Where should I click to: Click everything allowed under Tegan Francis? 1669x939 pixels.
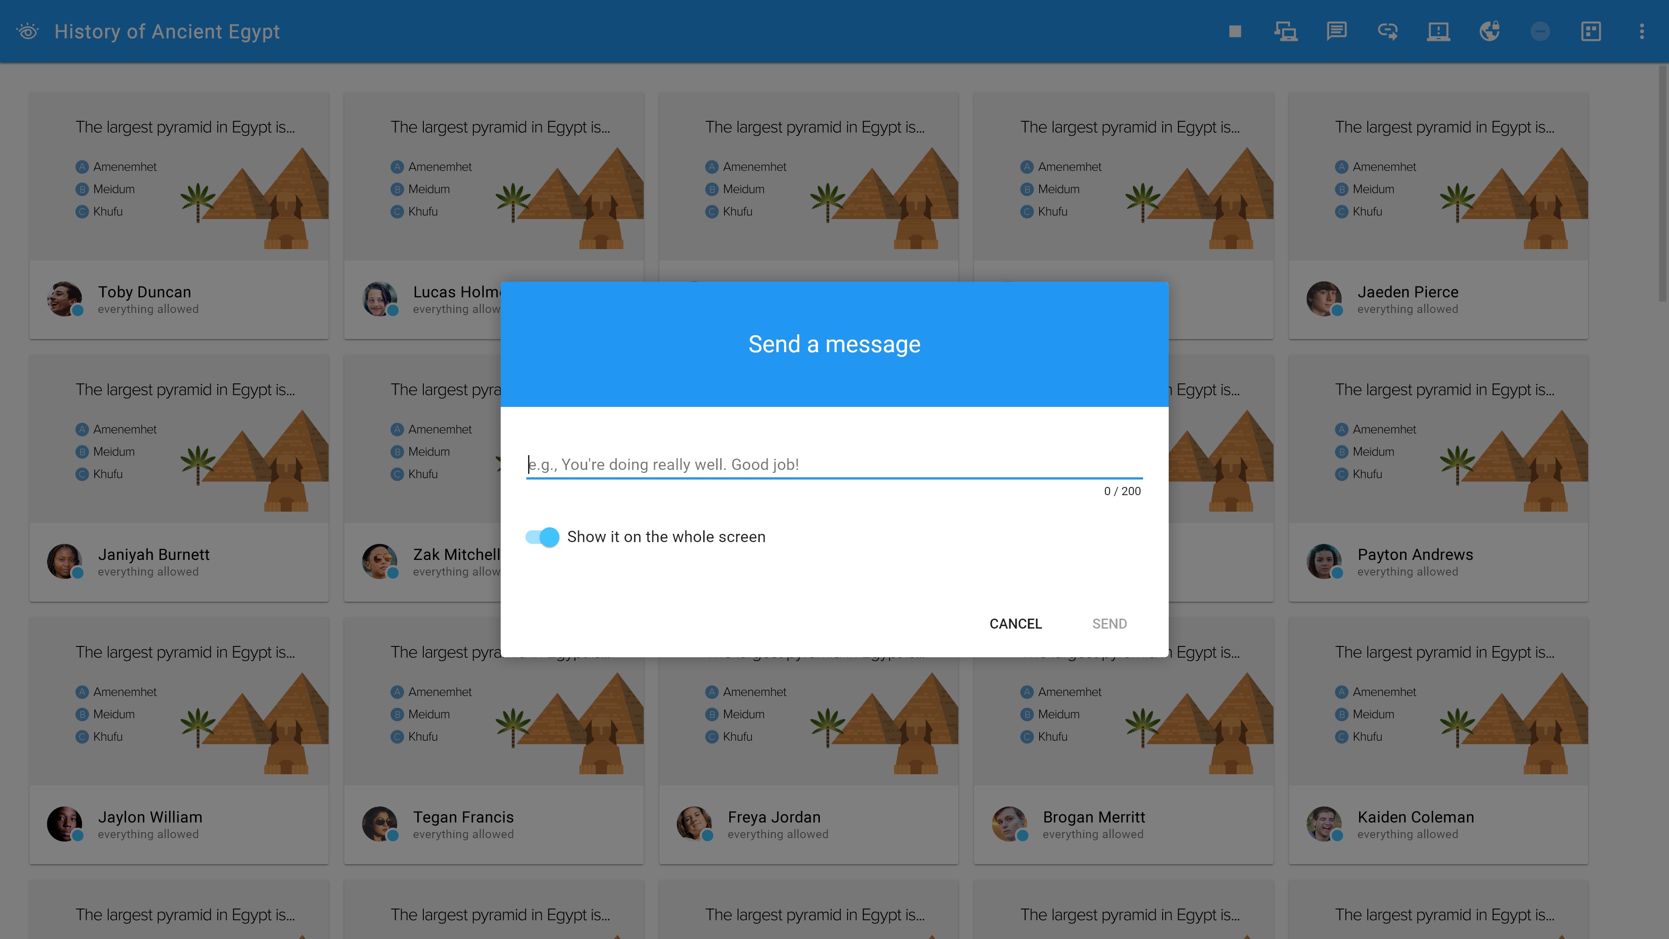(463, 834)
